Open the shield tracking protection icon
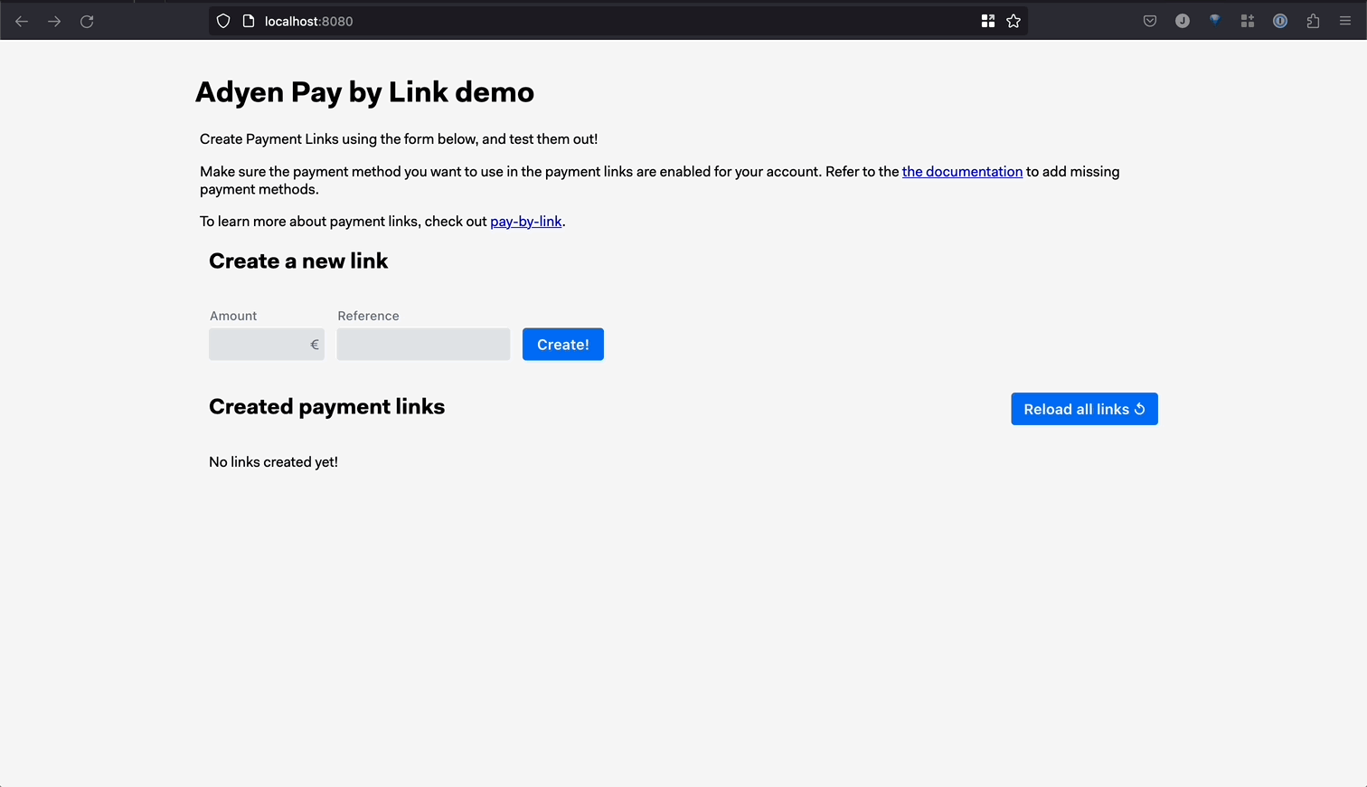Viewport: 1367px width, 787px height. (x=223, y=21)
